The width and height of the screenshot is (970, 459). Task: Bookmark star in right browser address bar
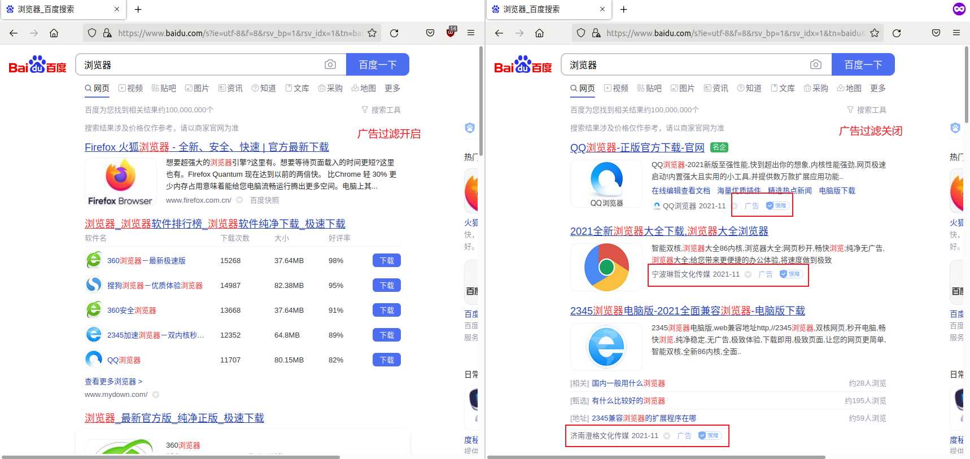[x=875, y=33]
